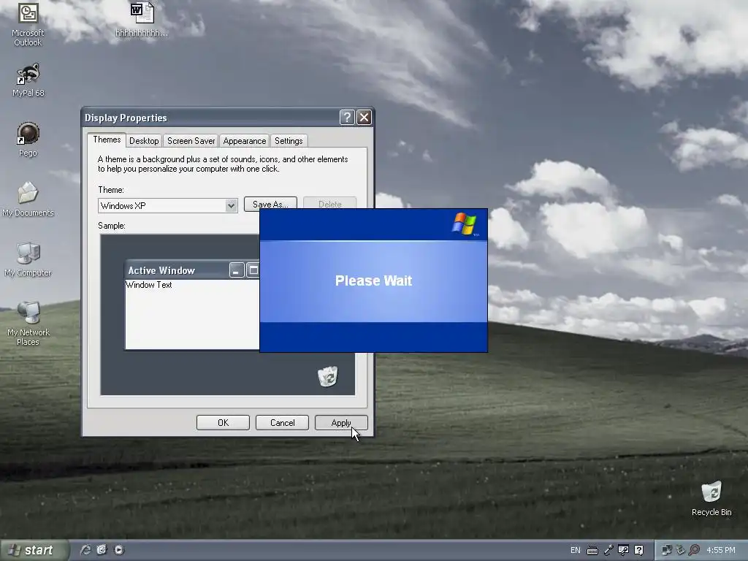748x561 pixels.
Task: Click the keyboard icon in language bar
Action: pyautogui.click(x=592, y=551)
